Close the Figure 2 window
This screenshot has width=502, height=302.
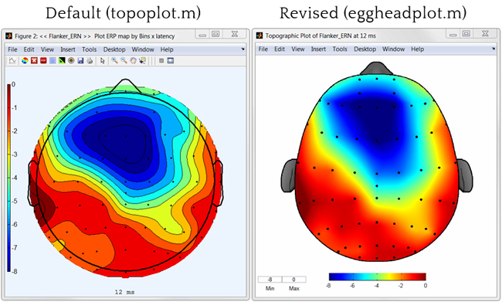click(235, 34)
